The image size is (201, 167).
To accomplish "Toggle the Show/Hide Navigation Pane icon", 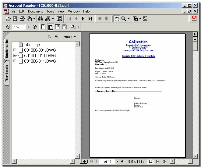I will pos(59,19).
